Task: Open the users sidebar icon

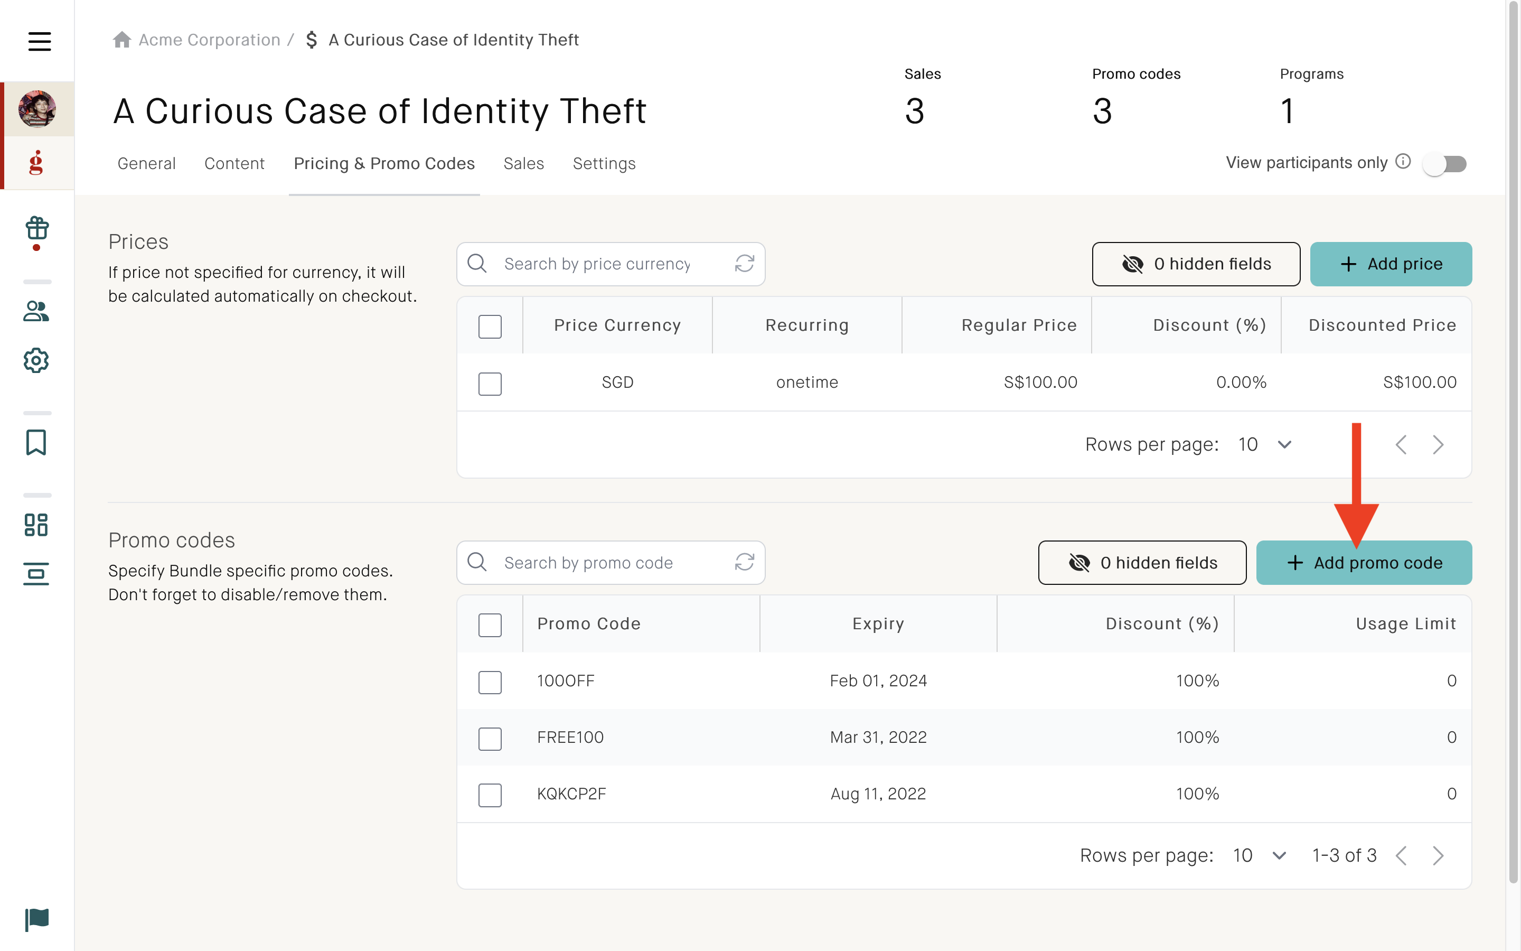Action: 36,311
